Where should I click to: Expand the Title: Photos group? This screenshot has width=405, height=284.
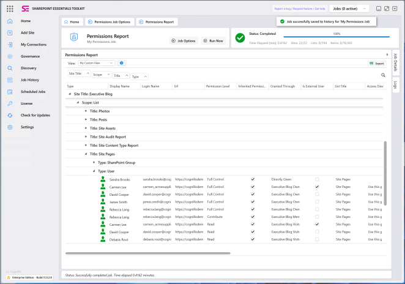click(86, 111)
